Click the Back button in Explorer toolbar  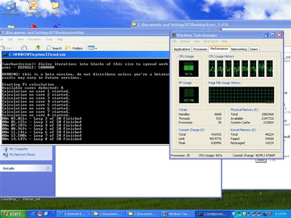point(6,48)
